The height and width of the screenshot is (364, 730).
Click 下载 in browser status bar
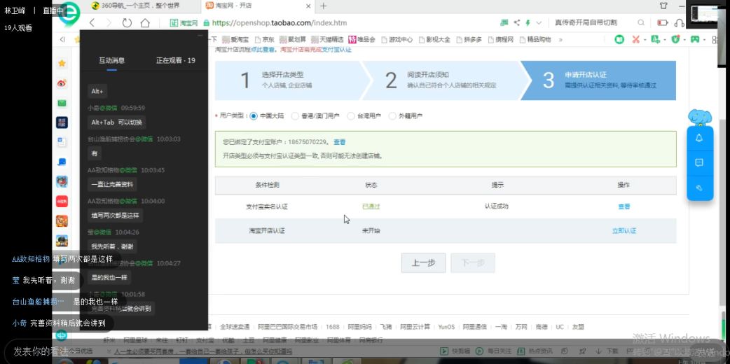[x=608, y=351]
